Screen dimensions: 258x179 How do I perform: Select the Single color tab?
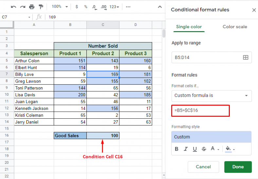(x=189, y=27)
